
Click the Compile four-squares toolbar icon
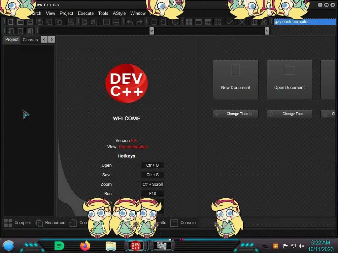189,22
